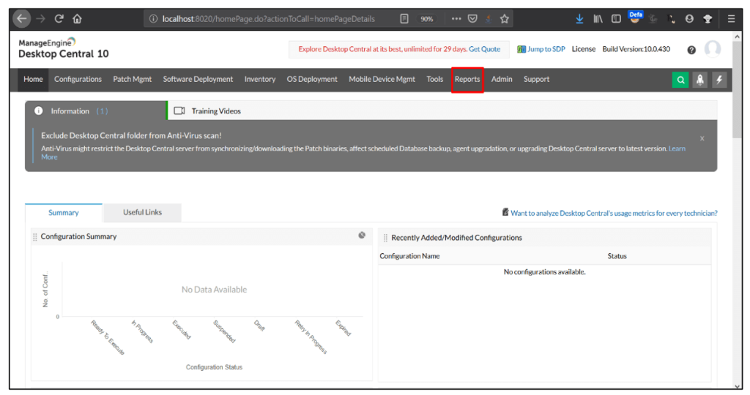The width and height of the screenshot is (750, 395).
Task: Switch to the Useful Links tab
Action: (x=143, y=213)
